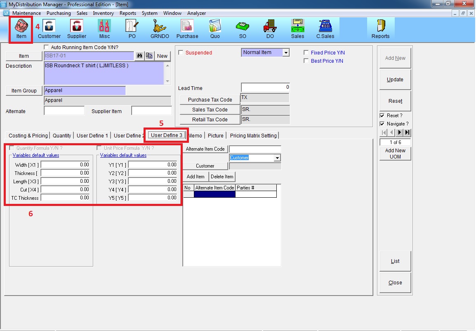Click the PO purchase order icon
Viewport: 476px width, 331px height.
tap(132, 29)
